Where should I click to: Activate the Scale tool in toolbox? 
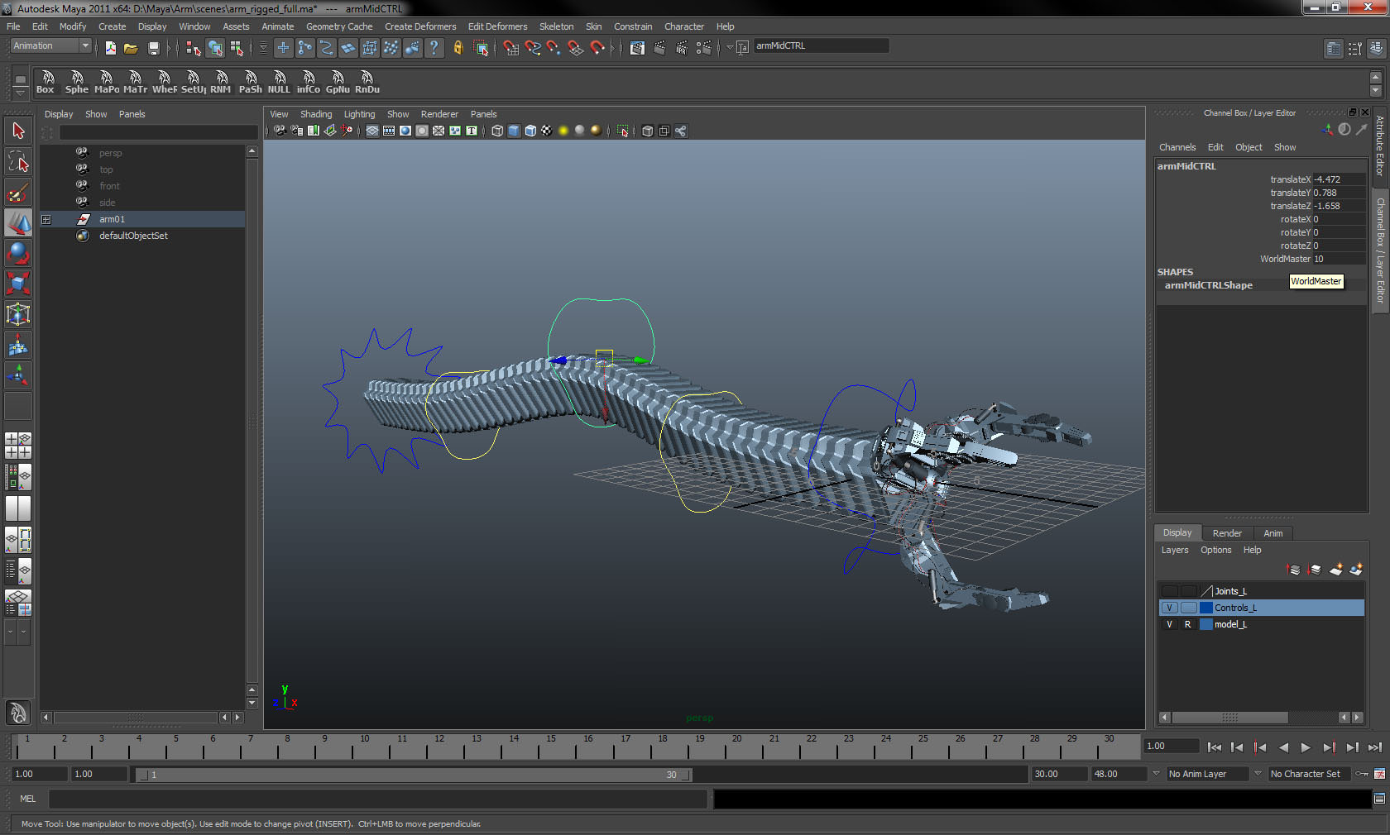click(18, 284)
